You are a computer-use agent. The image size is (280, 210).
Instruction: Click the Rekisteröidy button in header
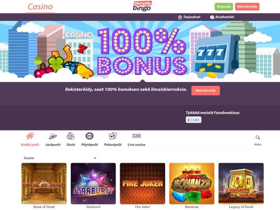(x=247, y=7)
